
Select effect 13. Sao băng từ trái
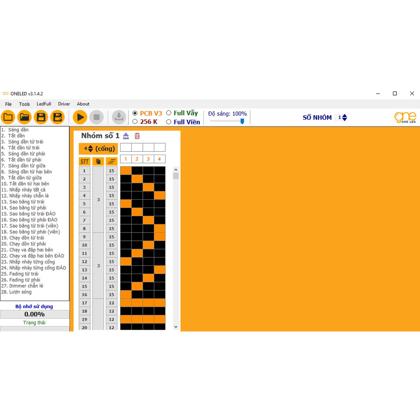(x=23, y=202)
